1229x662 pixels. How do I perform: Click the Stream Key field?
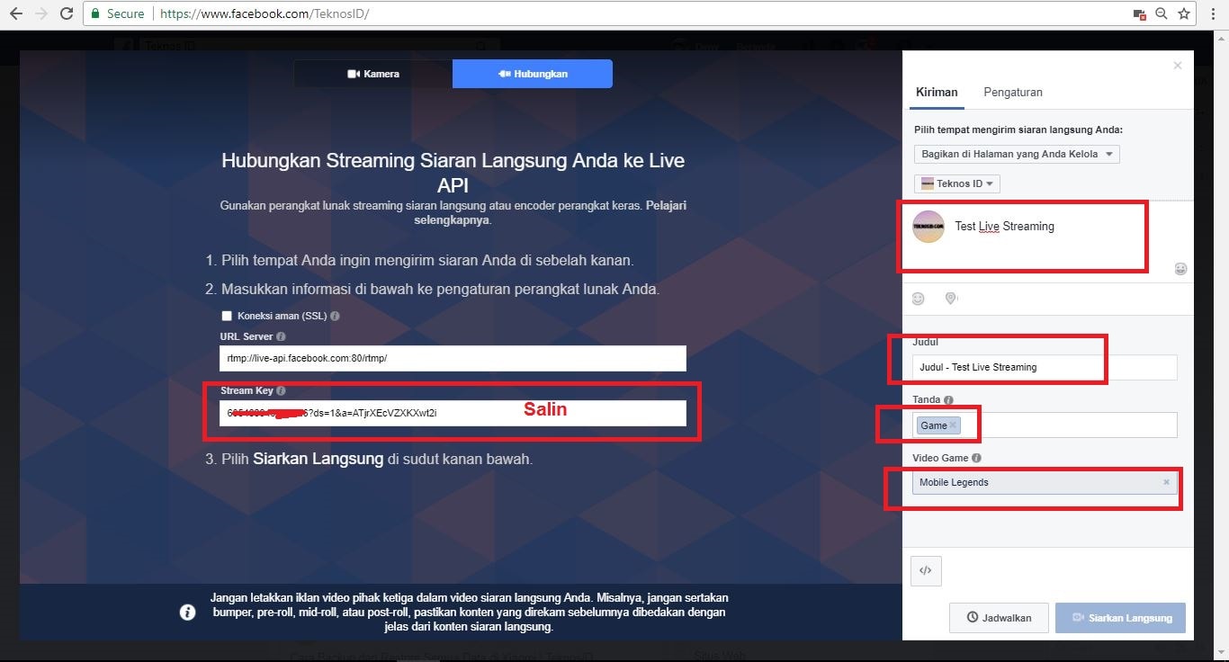(453, 413)
